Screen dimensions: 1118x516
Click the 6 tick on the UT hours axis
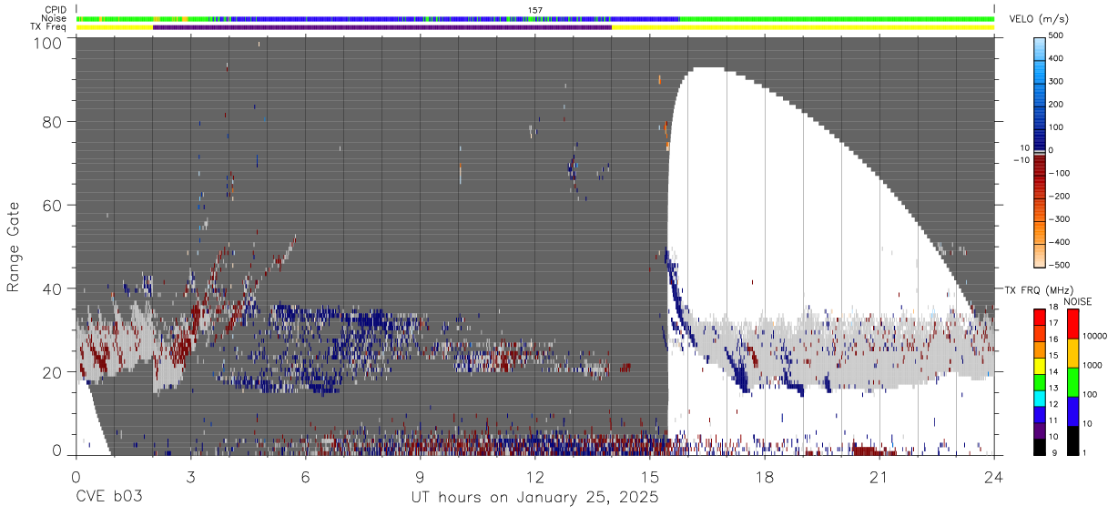305,477
